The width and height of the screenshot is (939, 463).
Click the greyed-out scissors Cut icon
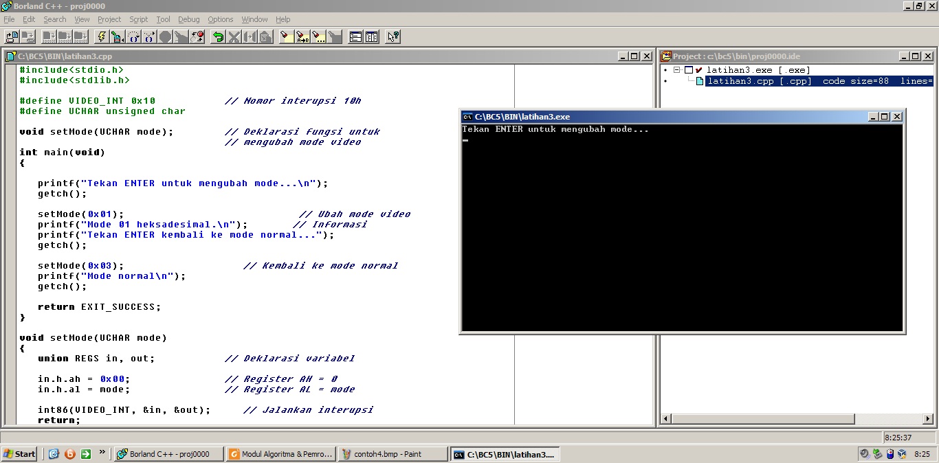click(x=234, y=36)
